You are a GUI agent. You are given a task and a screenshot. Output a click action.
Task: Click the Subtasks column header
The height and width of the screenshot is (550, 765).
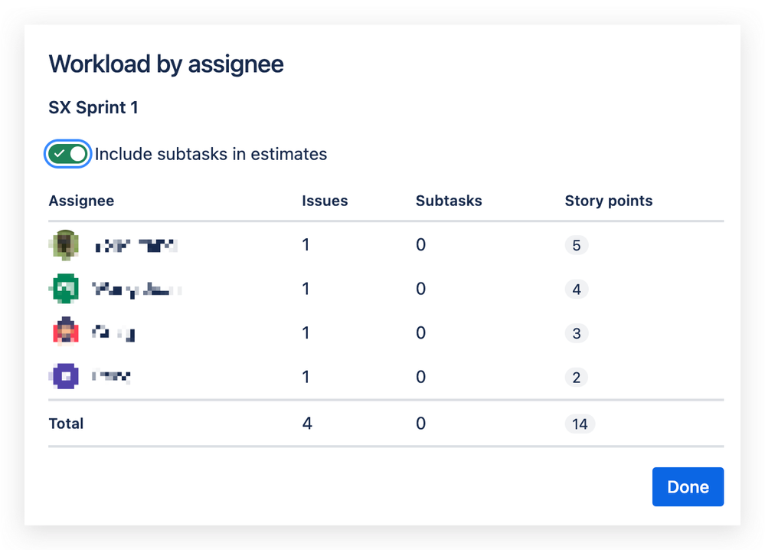click(449, 201)
